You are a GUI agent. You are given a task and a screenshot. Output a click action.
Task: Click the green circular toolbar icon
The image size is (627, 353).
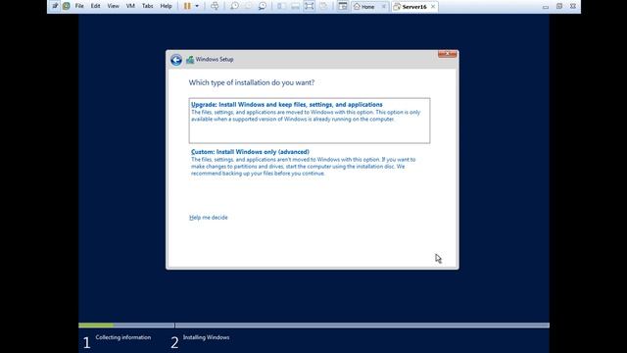(67, 6)
